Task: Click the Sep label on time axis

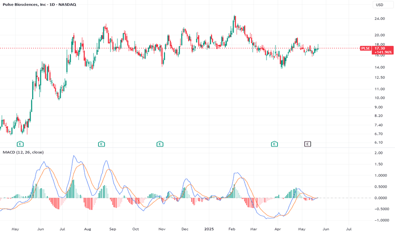Action: click(x=113, y=229)
